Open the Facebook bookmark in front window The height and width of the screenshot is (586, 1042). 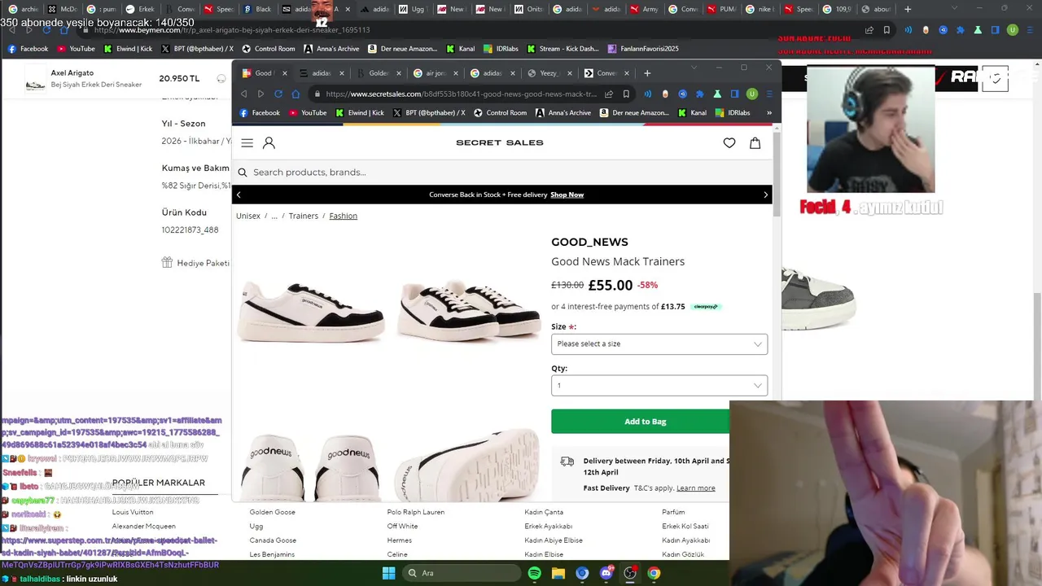point(260,113)
